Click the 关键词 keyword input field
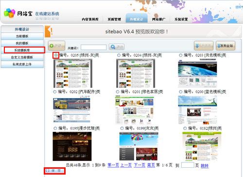Screen dimensions: 243x177 tap(94, 48)
